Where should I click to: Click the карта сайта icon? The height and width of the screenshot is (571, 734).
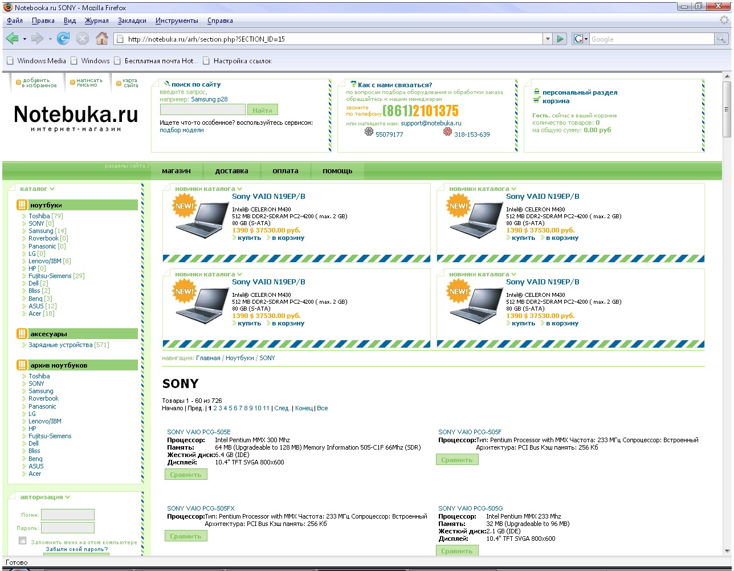click(x=118, y=83)
